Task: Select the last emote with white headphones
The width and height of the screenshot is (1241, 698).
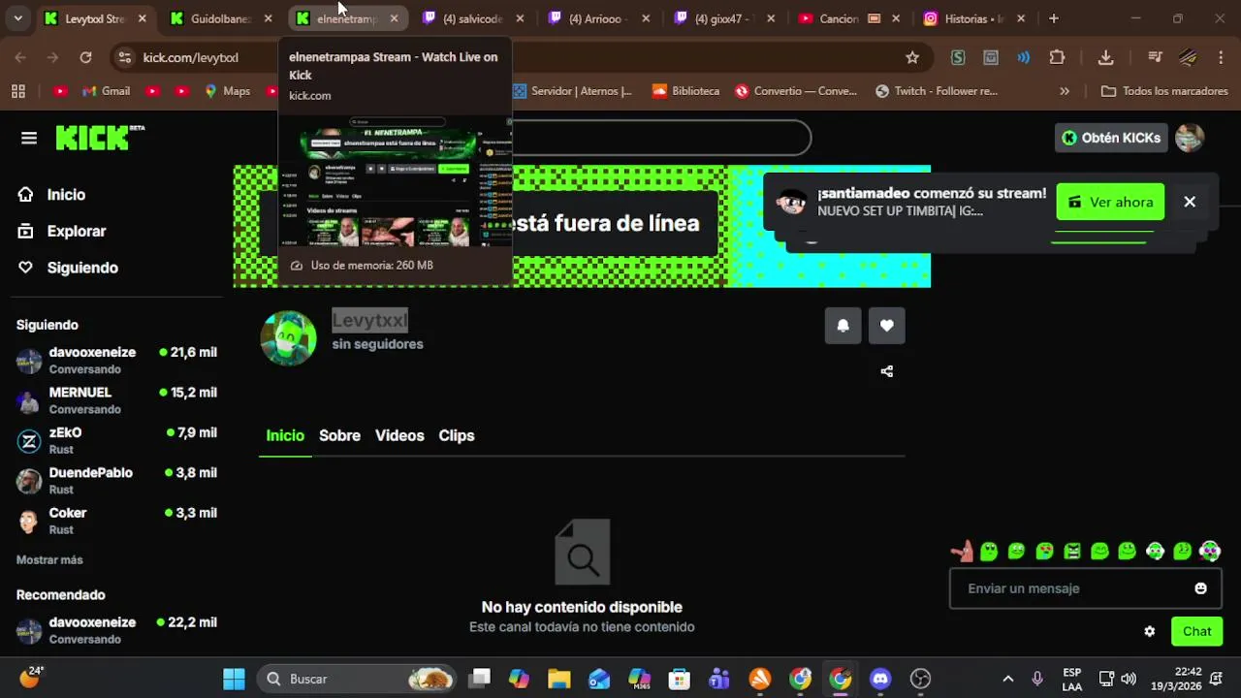Action: [x=1210, y=552]
